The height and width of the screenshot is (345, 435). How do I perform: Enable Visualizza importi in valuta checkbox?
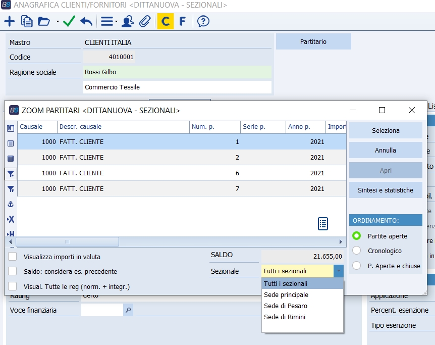13,256
